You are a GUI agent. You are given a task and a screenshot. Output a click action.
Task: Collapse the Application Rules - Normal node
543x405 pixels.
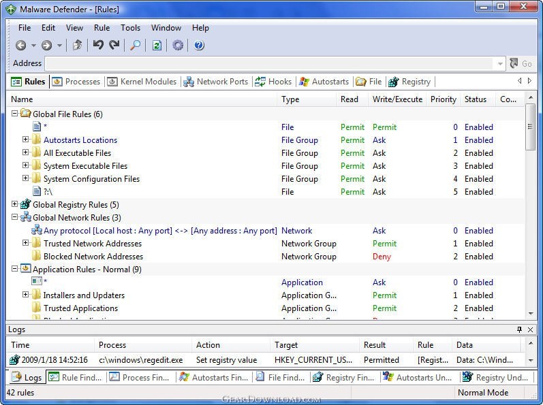tap(14, 269)
